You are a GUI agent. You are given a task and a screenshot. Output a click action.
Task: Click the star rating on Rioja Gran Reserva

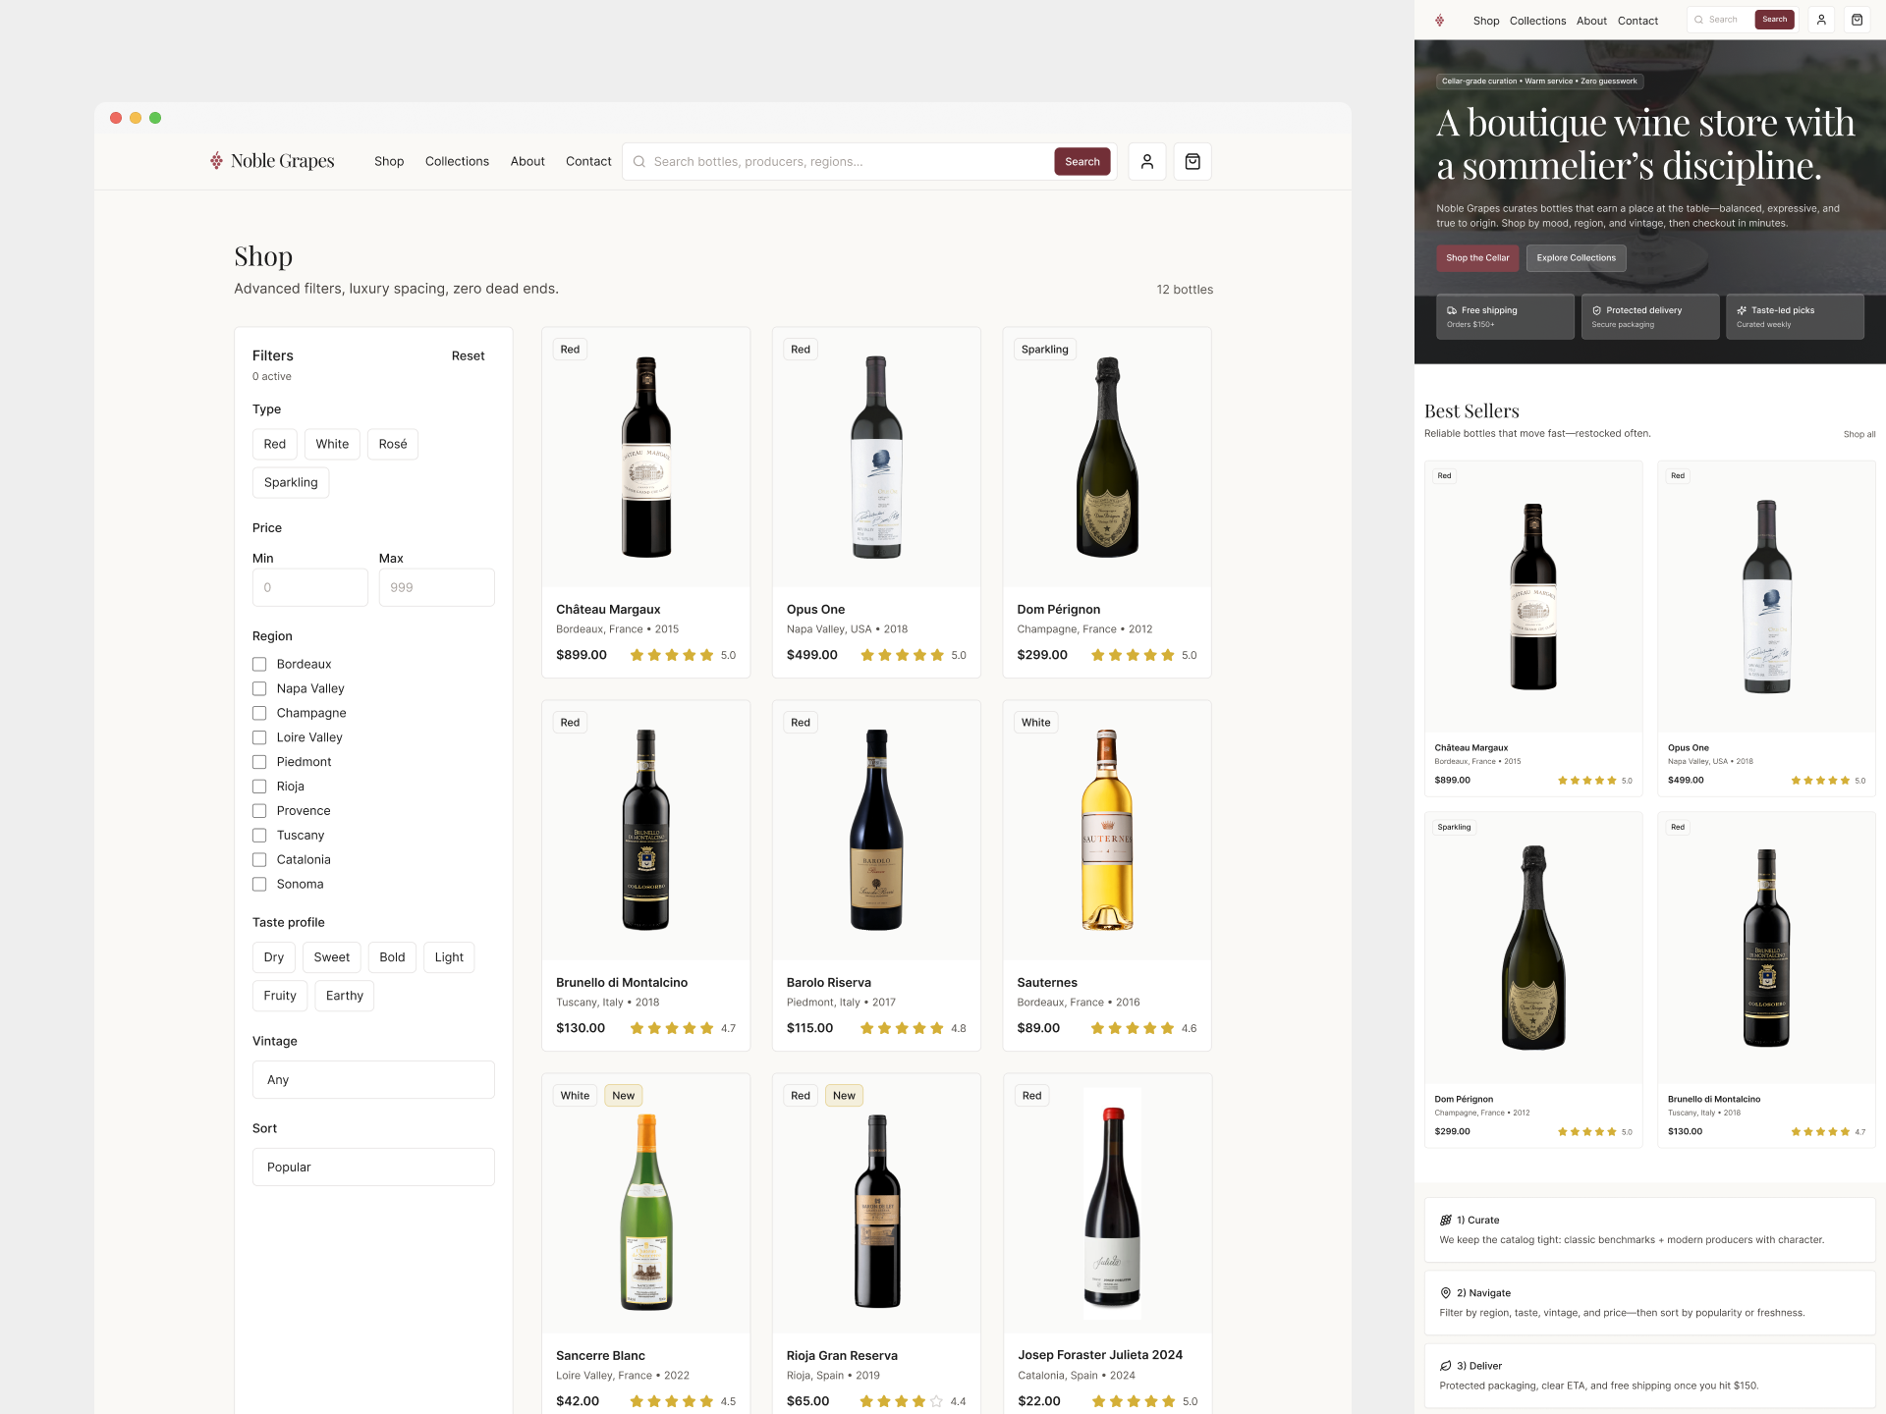(902, 1401)
